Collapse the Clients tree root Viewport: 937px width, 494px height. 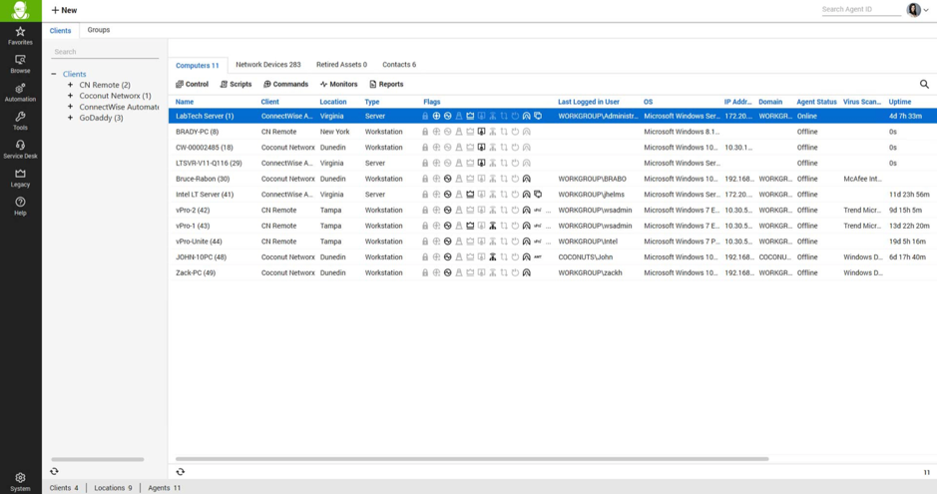pos(54,74)
